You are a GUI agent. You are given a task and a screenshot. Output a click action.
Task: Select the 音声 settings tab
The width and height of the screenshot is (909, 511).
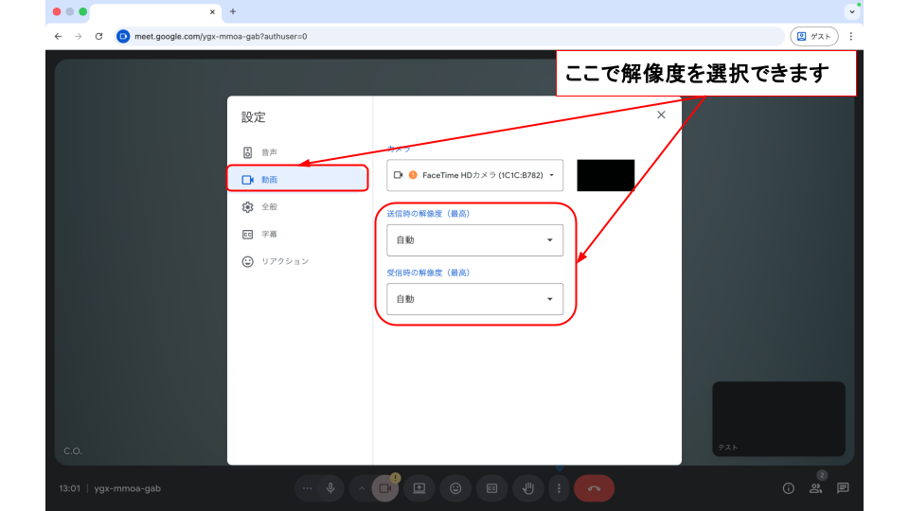pyautogui.click(x=269, y=152)
